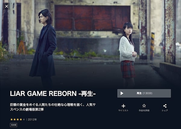
Task: Click the 見放題 badge
Action: point(14,125)
